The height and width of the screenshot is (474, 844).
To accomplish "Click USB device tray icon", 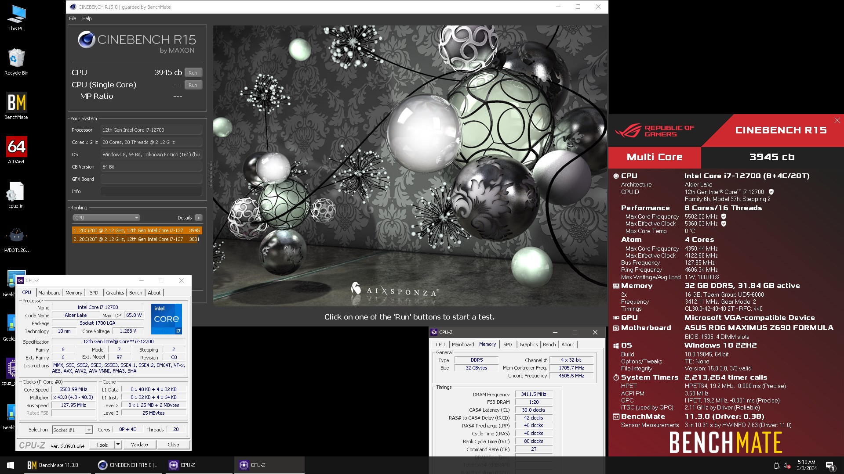I will tap(777, 465).
